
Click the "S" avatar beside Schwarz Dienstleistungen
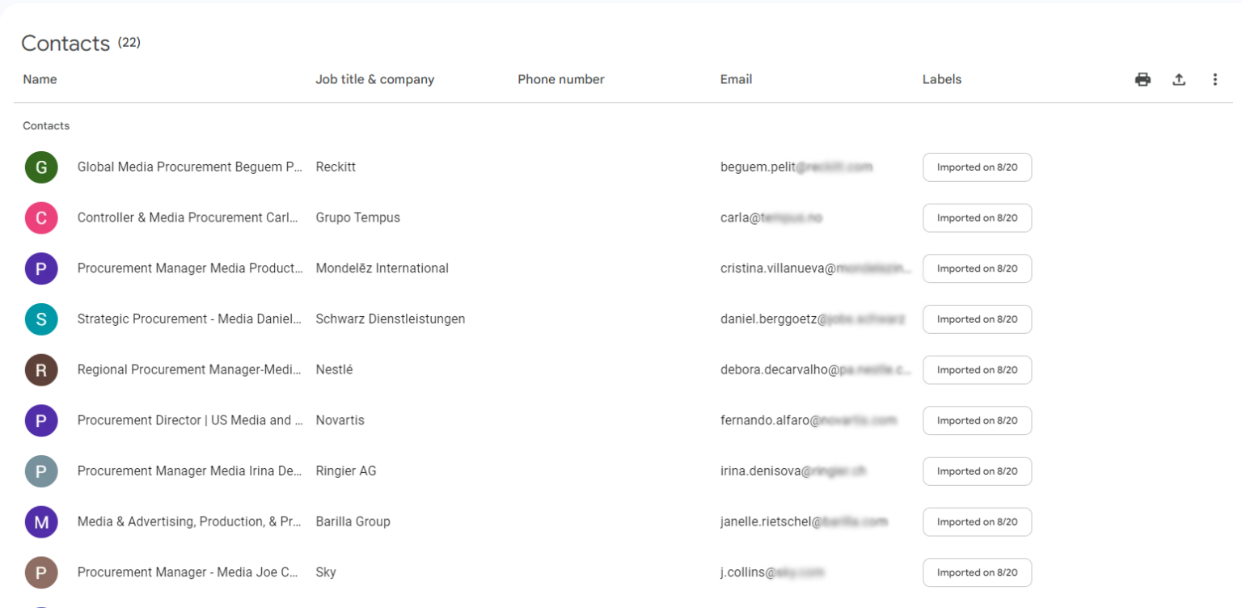pyautogui.click(x=41, y=319)
